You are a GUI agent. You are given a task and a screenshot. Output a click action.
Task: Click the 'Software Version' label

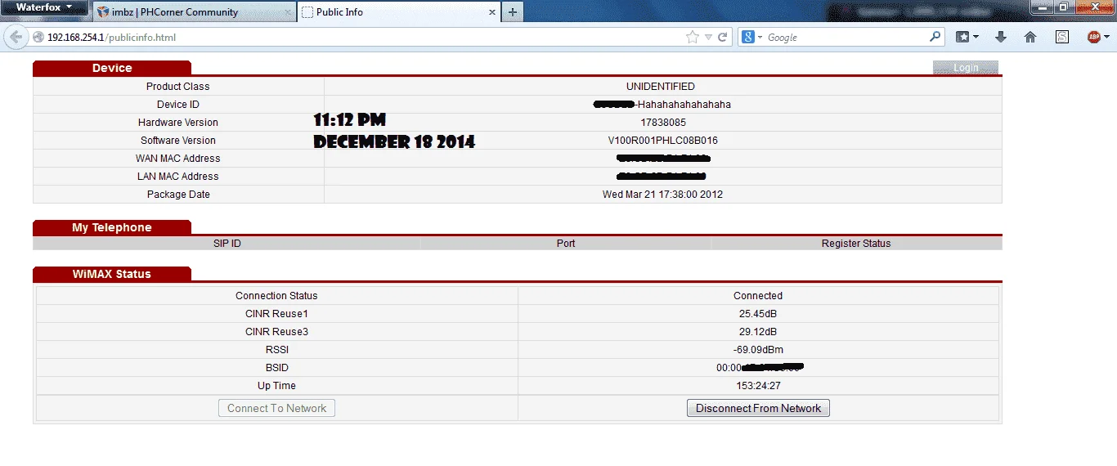pos(178,141)
